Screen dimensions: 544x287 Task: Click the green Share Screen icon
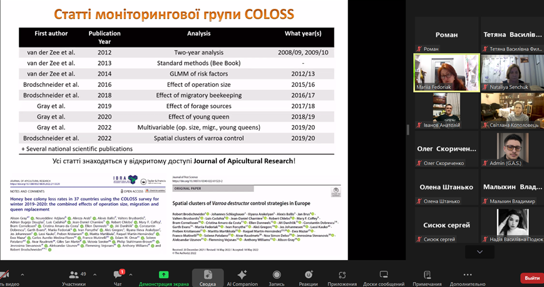[163, 275]
